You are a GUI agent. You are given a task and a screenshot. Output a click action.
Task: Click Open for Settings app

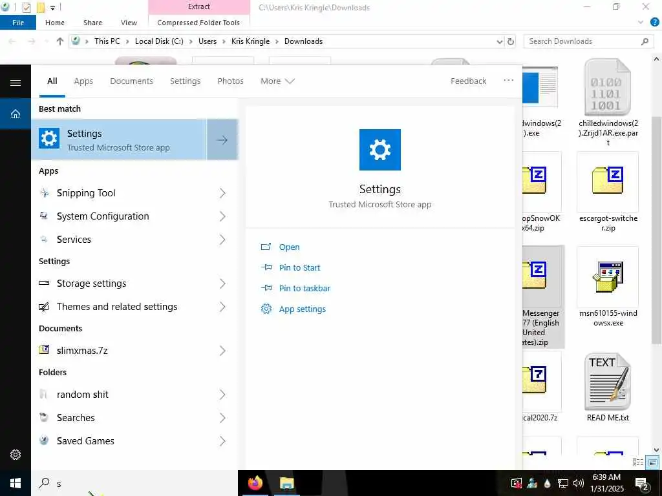pos(289,247)
